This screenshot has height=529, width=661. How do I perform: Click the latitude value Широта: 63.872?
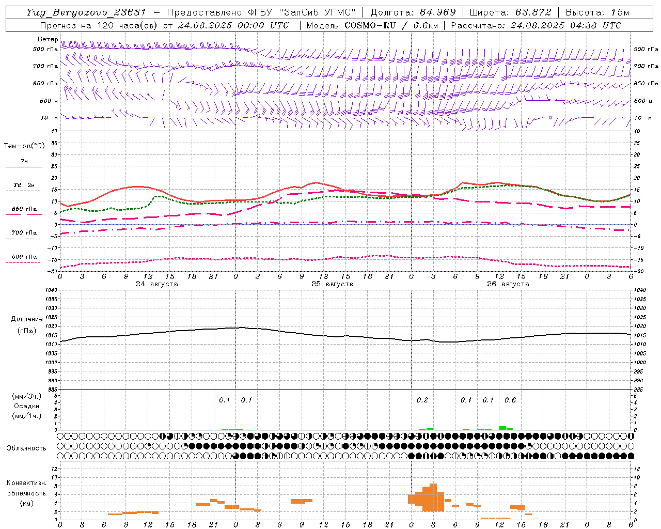tap(510, 12)
